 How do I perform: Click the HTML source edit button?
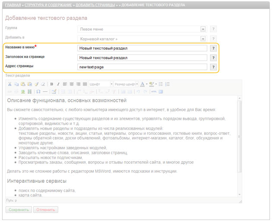154,92
